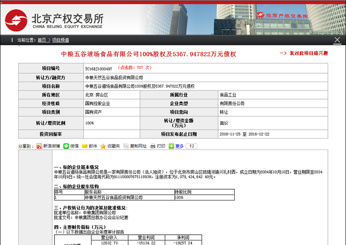Click heading 三、产权转让行为的决策及批准情况
The width and height of the screenshot is (346, 245).
click(90, 208)
